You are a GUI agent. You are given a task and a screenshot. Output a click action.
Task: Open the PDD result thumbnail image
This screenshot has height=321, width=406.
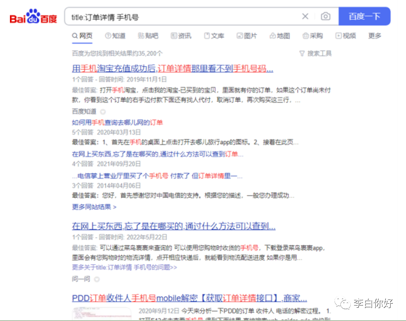point(102,314)
